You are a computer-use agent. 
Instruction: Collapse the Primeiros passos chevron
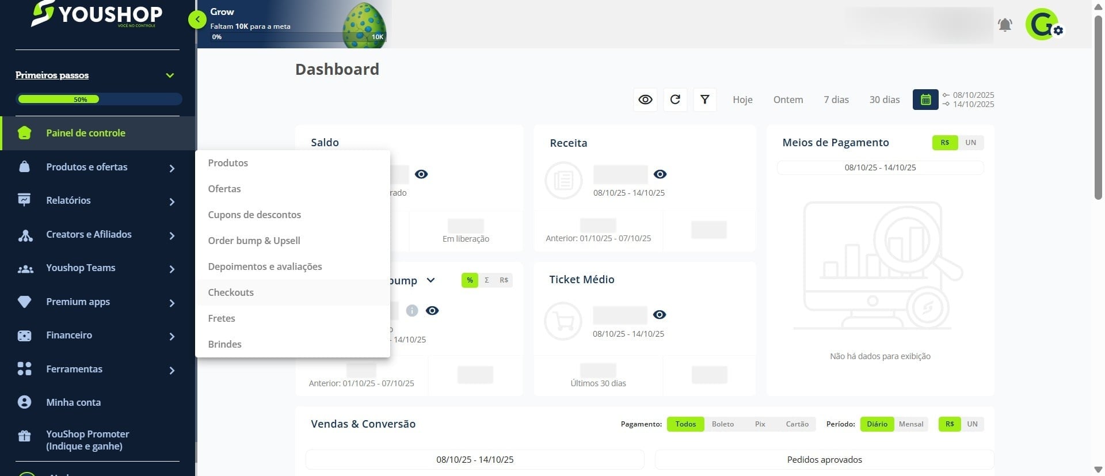[x=170, y=75]
